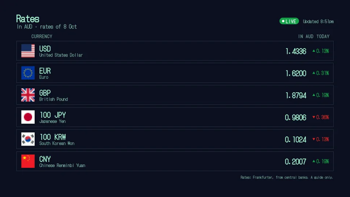This screenshot has height=197, width=350.
Task: Click the red down arrow in KRW row
Action: click(x=314, y=139)
